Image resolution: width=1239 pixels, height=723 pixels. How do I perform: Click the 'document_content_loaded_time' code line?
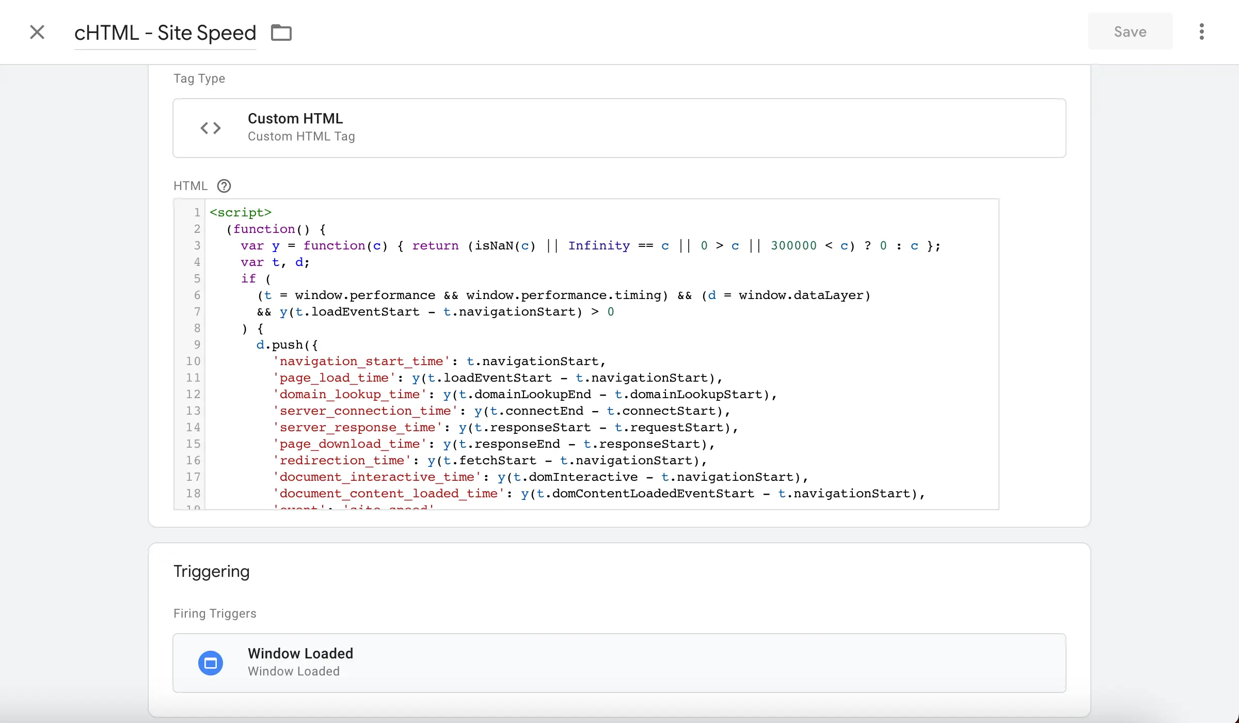click(x=598, y=493)
